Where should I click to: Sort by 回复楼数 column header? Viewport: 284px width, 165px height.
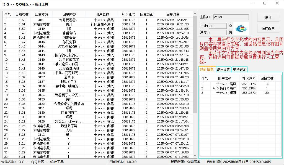click(x=42, y=14)
